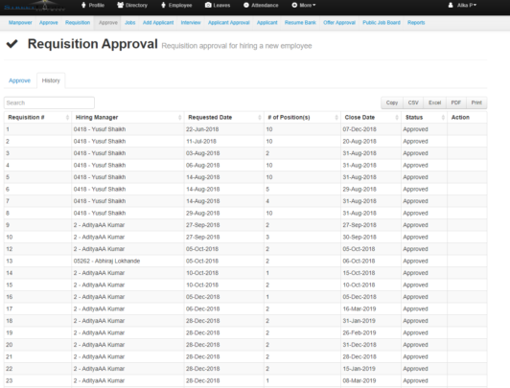
Task: Open the Requisition submenu link
Action: [x=78, y=23]
